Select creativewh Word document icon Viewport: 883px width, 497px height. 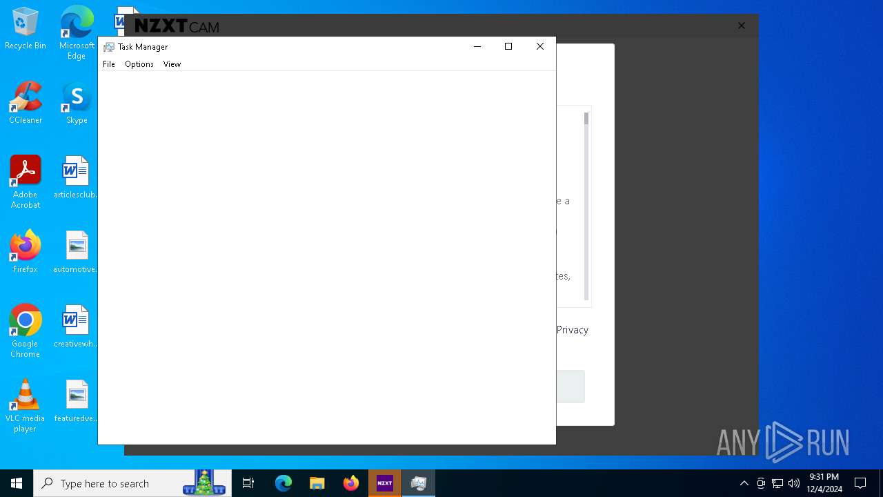point(76,327)
